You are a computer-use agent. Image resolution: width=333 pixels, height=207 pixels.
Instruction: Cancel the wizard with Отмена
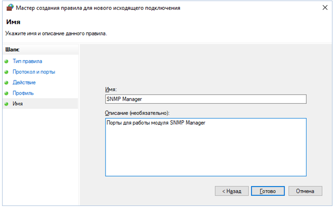pyautogui.click(x=305, y=191)
